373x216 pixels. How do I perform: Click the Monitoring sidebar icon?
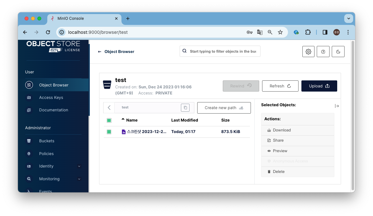click(x=29, y=179)
